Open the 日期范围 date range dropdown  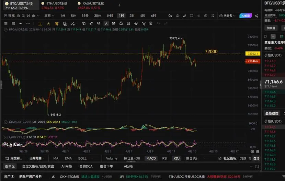click(36, 158)
